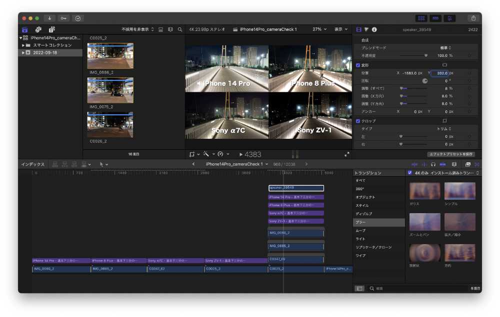Click the viewer fullscreen arrows icon
500x317 pixels.
click(347, 154)
